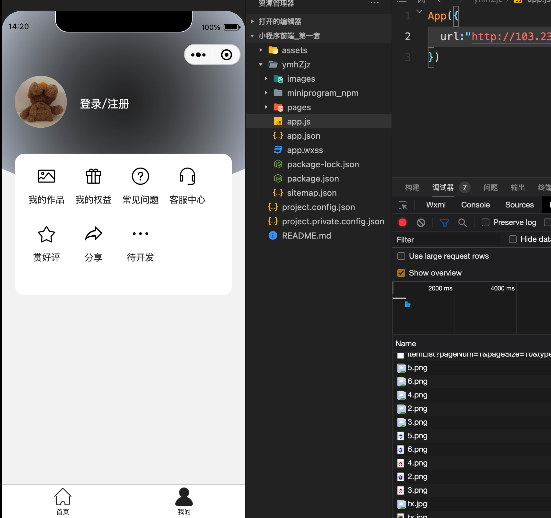Screen dimensions: 551x518
Task: Check Use large request rows
Action: [401, 256]
